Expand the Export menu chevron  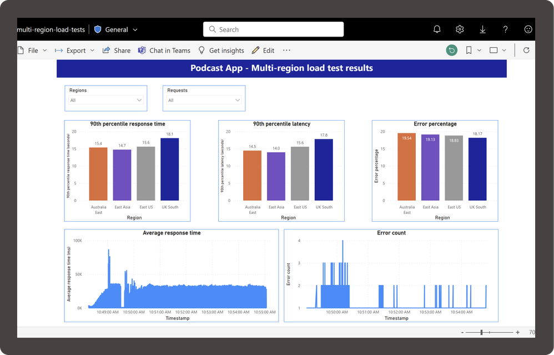point(92,51)
